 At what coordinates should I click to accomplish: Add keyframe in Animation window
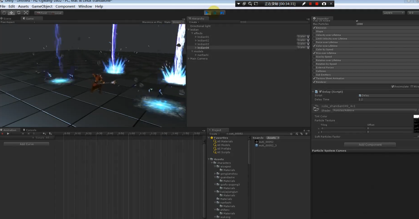44,134
